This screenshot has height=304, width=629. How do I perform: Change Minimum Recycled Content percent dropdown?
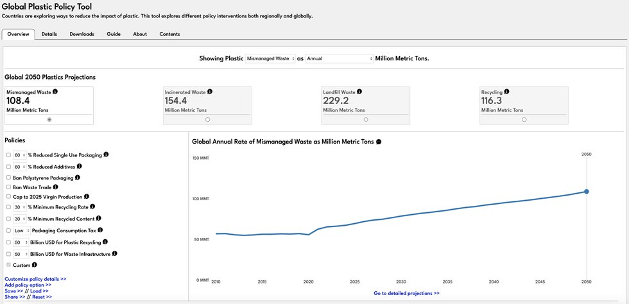point(20,219)
